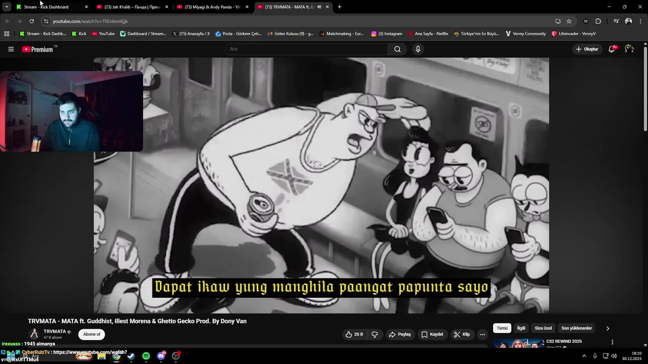The image size is (648, 364).
Task: Open the Chrome profile avatar
Action: click(628, 21)
